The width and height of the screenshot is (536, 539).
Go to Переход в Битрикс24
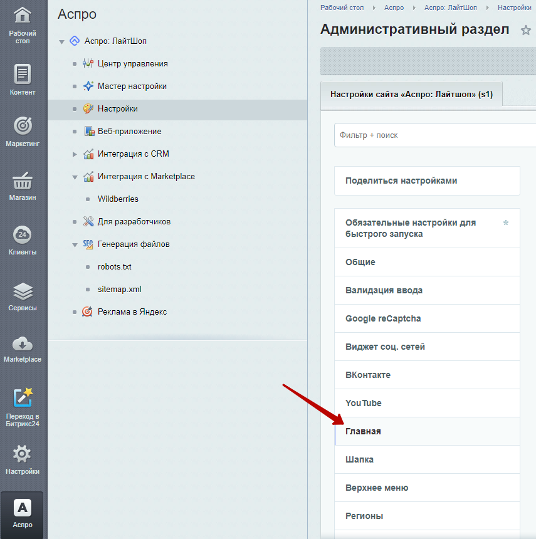pos(23,407)
